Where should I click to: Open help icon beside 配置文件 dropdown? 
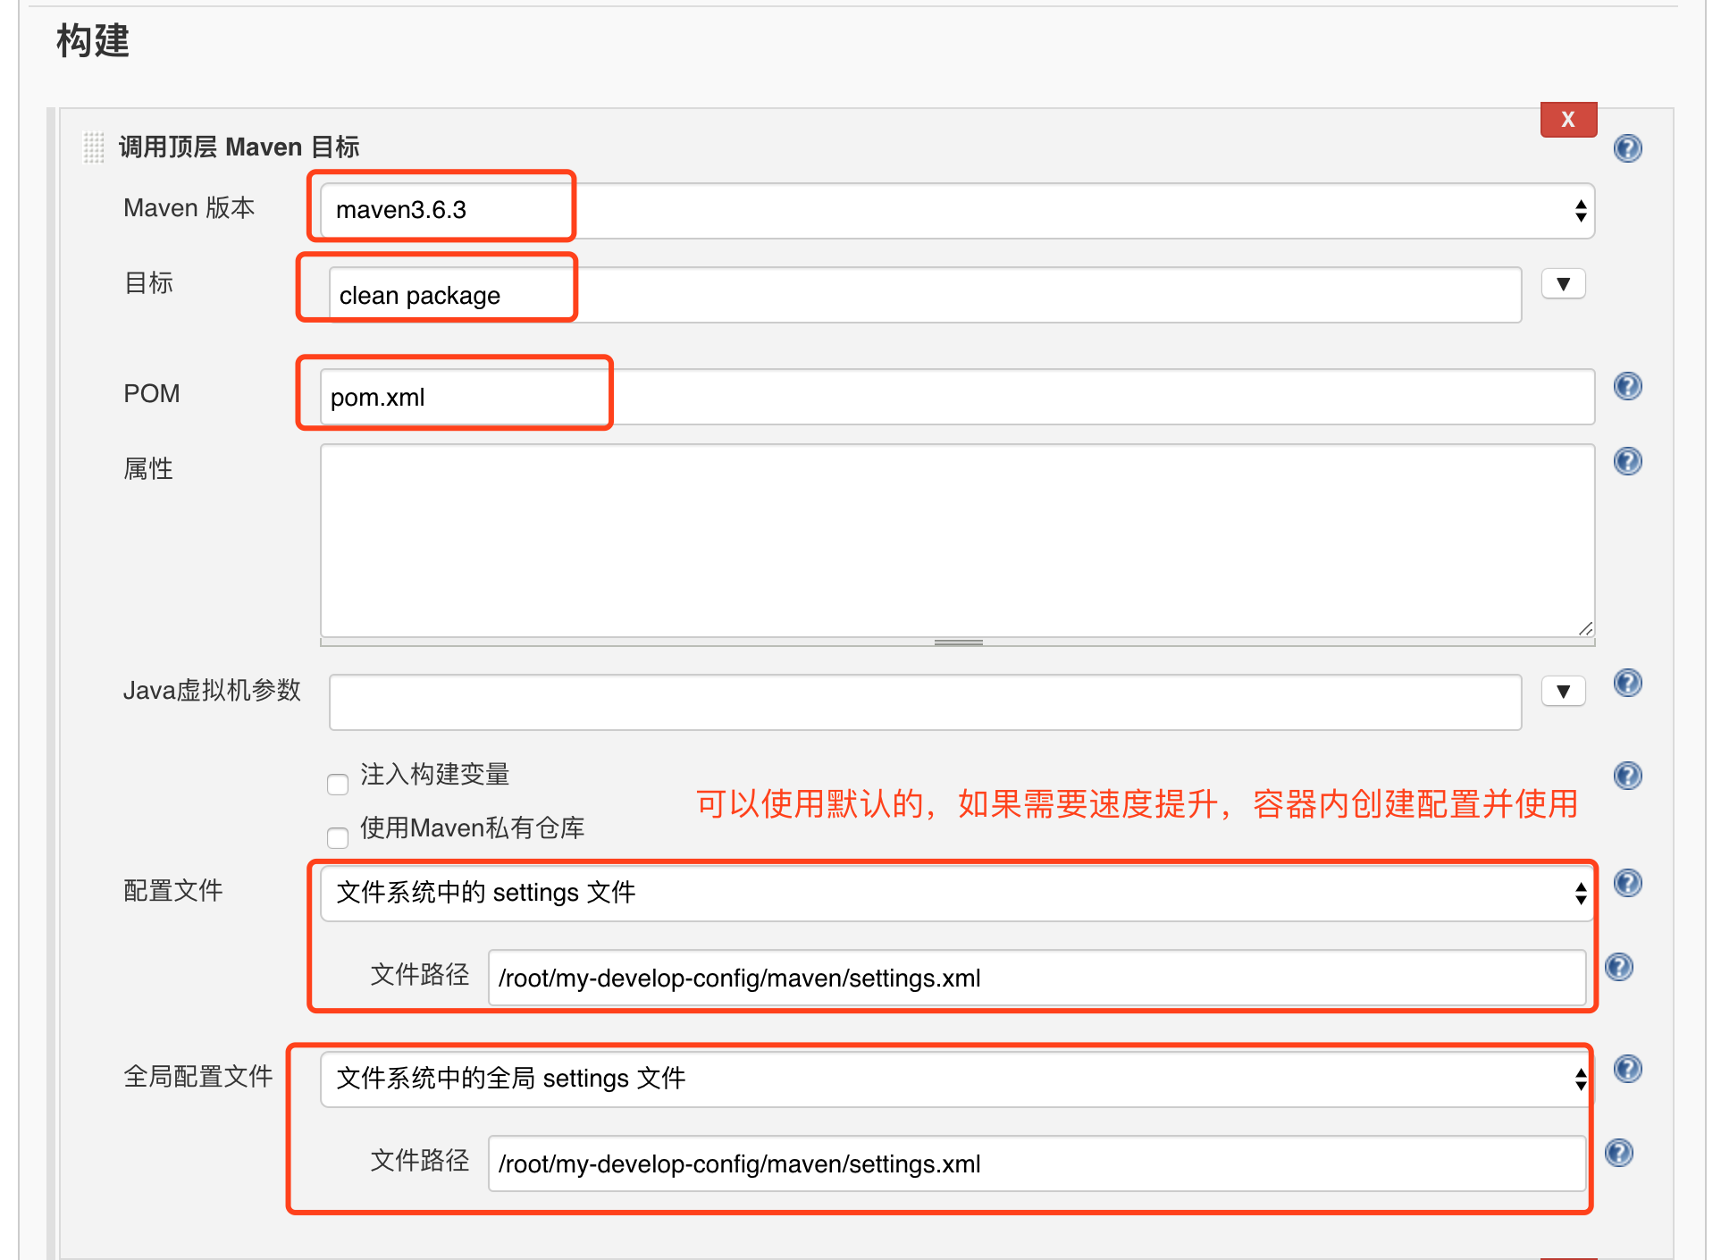1627,883
